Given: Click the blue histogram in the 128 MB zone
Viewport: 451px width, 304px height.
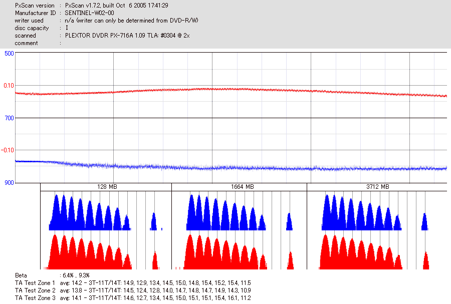Looking at the screenshot, I should tap(90, 218).
